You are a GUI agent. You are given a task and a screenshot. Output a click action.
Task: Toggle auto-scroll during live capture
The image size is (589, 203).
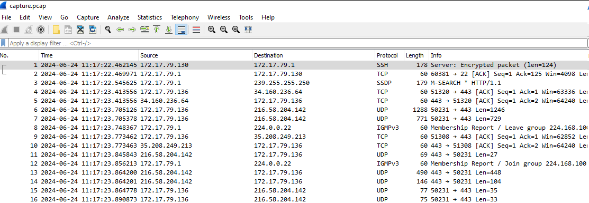point(182,30)
